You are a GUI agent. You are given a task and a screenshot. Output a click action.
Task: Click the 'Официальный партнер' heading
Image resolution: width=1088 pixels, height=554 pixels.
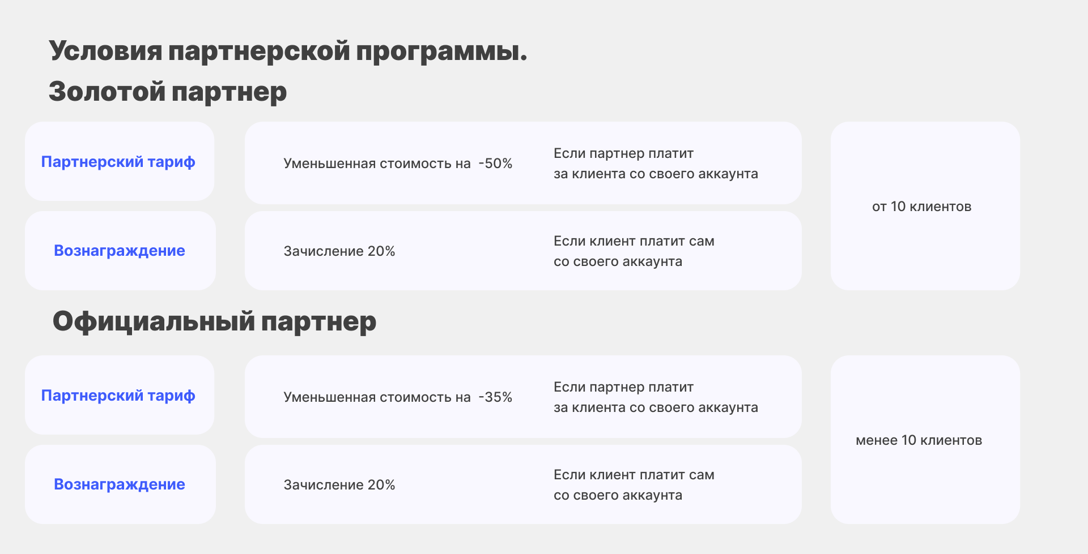(214, 321)
